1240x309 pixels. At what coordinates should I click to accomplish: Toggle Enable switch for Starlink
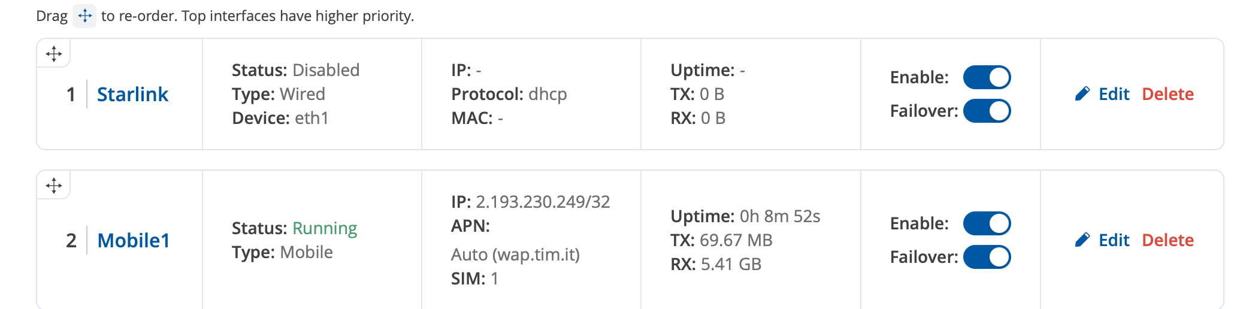pyautogui.click(x=987, y=77)
